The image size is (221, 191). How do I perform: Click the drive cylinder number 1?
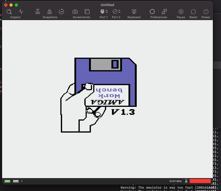[22, 181]
